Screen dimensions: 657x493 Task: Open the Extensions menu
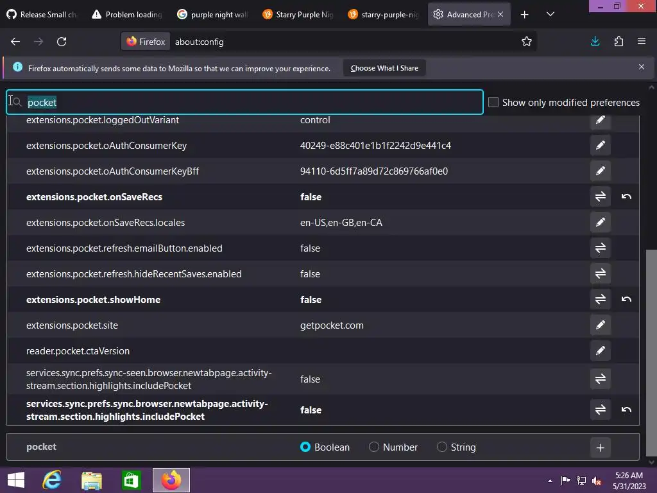619,41
